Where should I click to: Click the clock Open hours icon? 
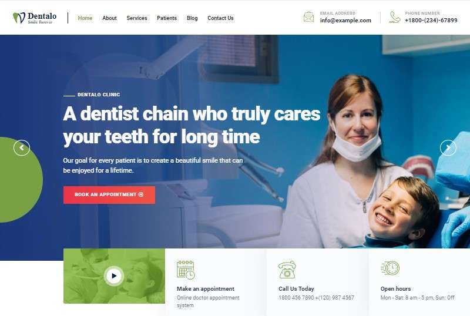pos(390,268)
